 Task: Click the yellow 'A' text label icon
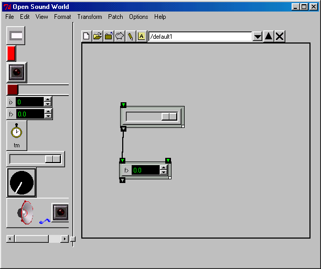[x=141, y=36]
